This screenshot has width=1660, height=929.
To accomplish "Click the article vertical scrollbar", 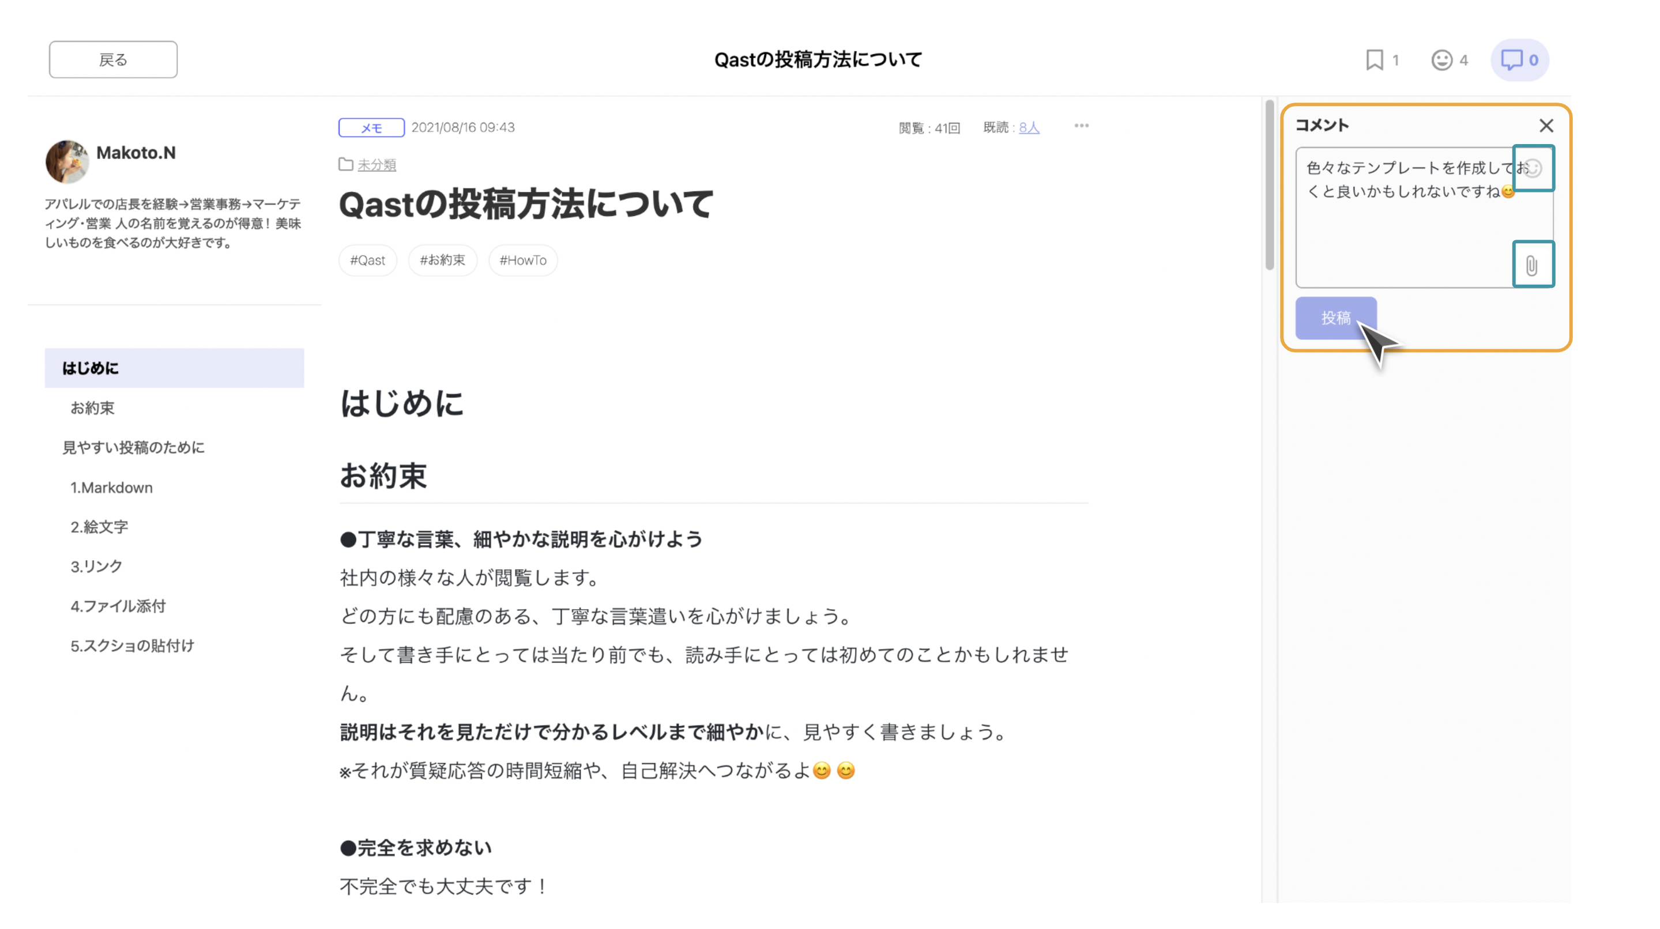I will click(1269, 186).
